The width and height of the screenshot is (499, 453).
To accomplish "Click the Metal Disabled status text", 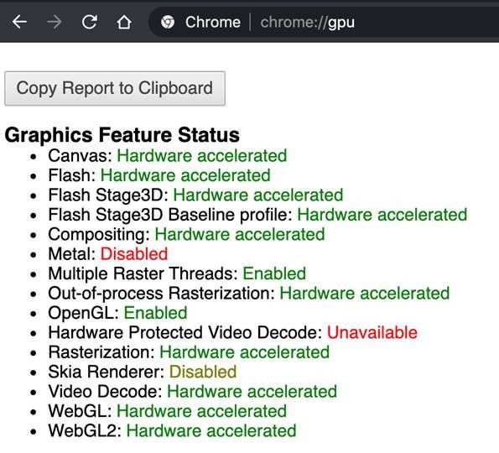I will [134, 254].
